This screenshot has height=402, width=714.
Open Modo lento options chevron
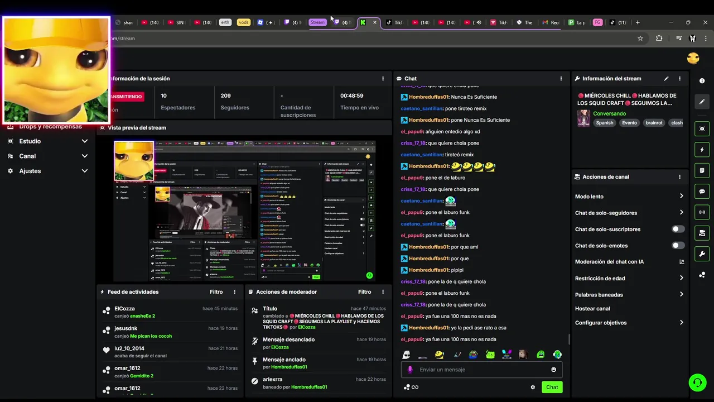(x=681, y=197)
